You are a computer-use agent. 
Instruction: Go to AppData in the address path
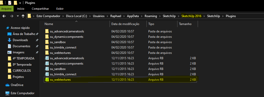[x=133, y=16]
